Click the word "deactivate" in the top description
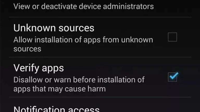Viewport: 200px width, 112px height. (x=59, y=6)
